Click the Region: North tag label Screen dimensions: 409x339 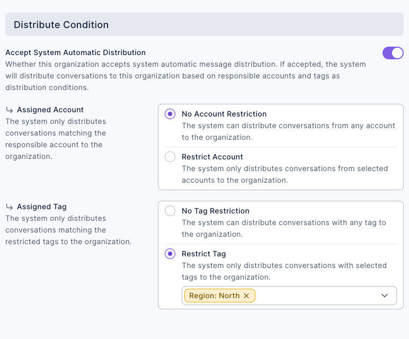coord(215,296)
